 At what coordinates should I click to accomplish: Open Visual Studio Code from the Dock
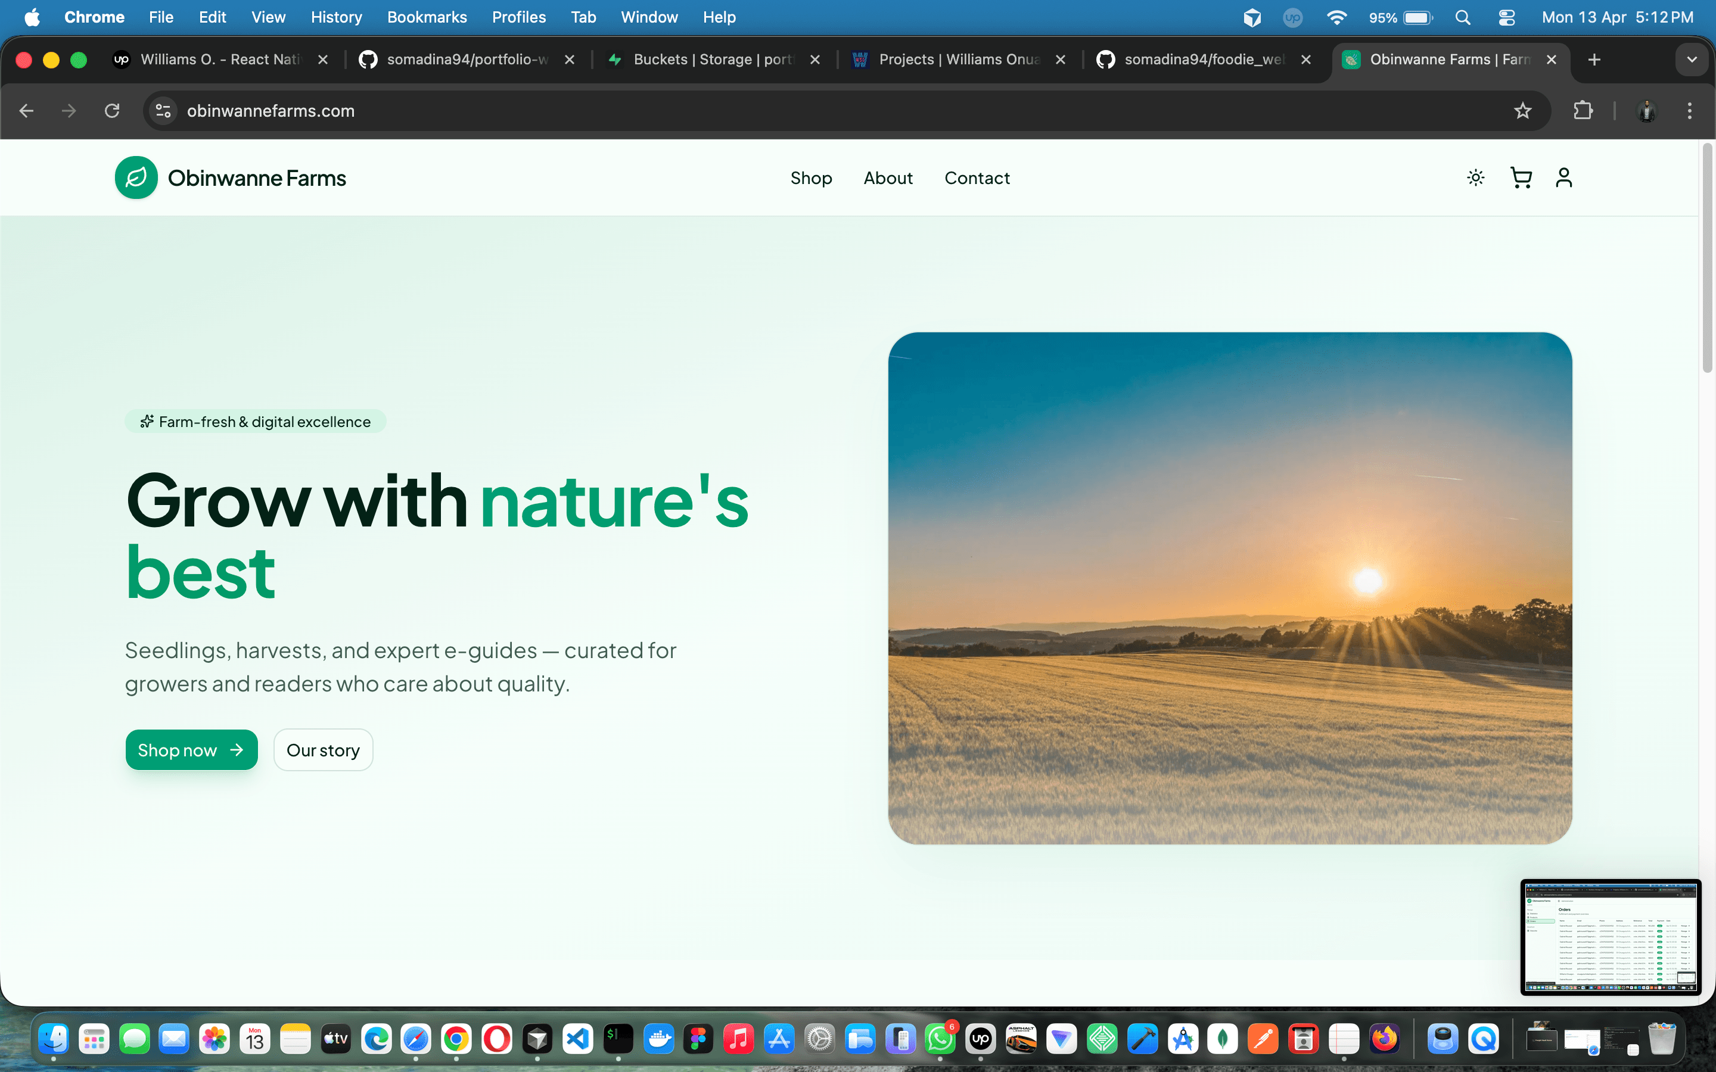577,1039
